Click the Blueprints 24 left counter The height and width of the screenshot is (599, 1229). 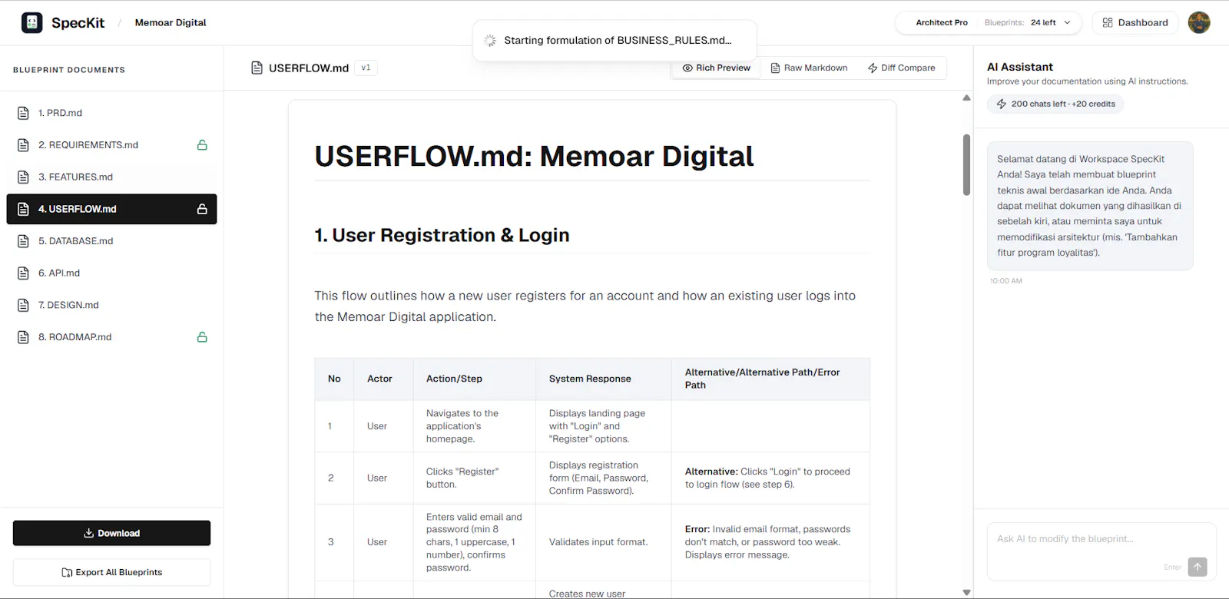click(x=1020, y=22)
